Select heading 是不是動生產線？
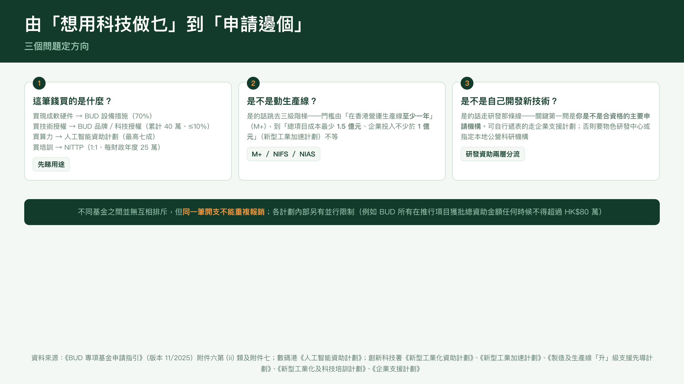 point(282,101)
